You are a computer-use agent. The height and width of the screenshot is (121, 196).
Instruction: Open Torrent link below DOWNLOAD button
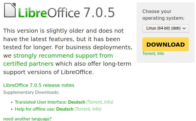pyautogui.click(x=149, y=54)
